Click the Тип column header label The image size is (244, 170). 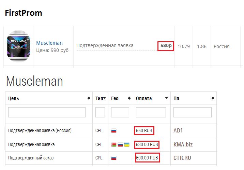(99, 98)
